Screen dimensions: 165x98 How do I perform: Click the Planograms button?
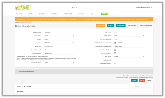[101, 26]
